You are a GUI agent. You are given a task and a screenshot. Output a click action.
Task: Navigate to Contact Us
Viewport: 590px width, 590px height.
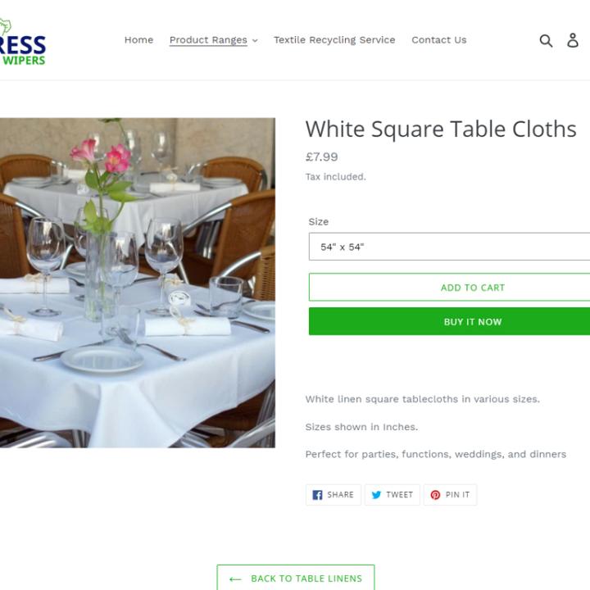439,40
